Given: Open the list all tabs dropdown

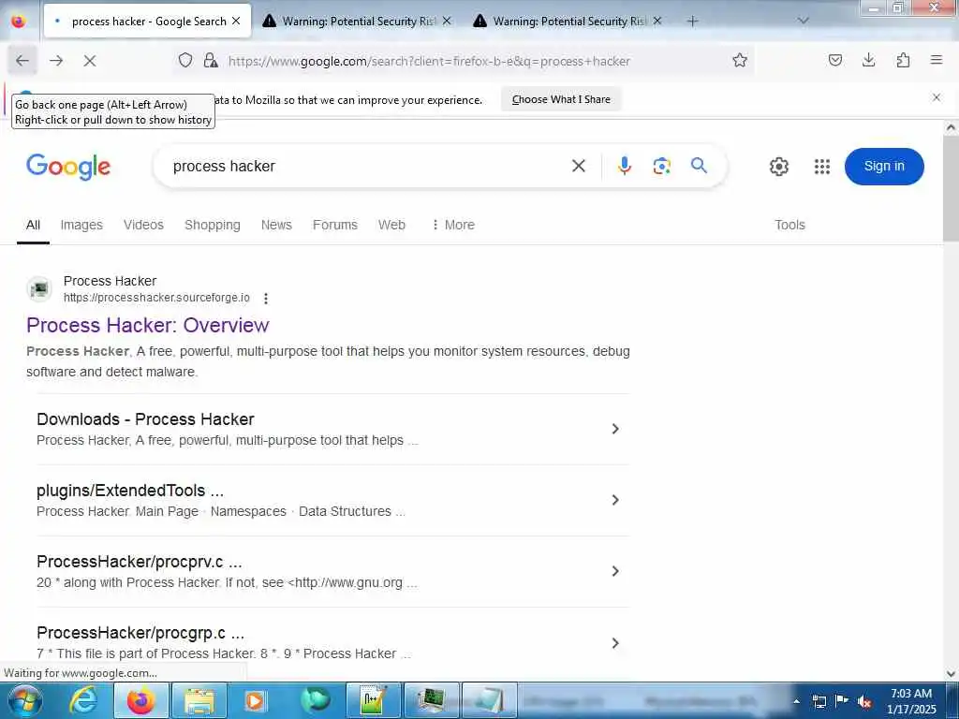Looking at the screenshot, I should pyautogui.click(x=803, y=21).
